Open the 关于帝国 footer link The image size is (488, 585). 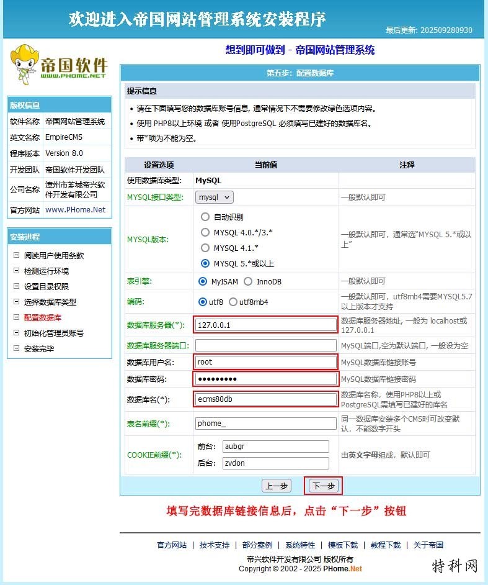pos(428,545)
